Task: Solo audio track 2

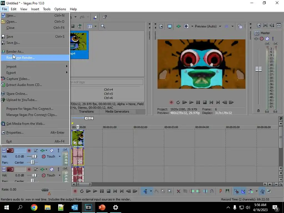Action: (58, 151)
